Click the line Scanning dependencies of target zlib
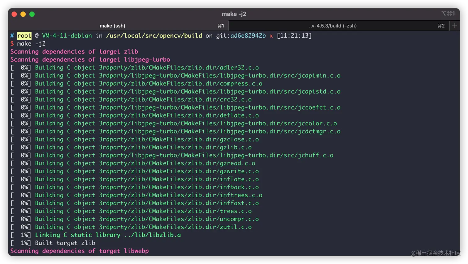The width and height of the screenshot is (468, 264). click(x=74, y=52)
